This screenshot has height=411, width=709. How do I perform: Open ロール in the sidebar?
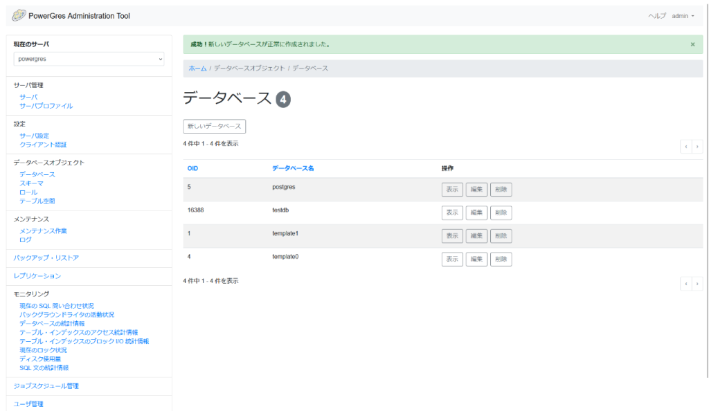click(x=28, y=192)
